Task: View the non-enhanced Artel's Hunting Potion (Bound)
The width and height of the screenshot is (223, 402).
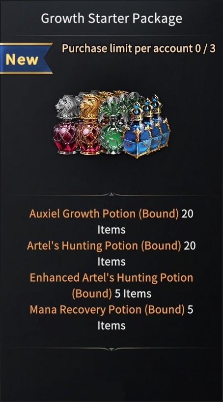Action: tap(104, 245)
